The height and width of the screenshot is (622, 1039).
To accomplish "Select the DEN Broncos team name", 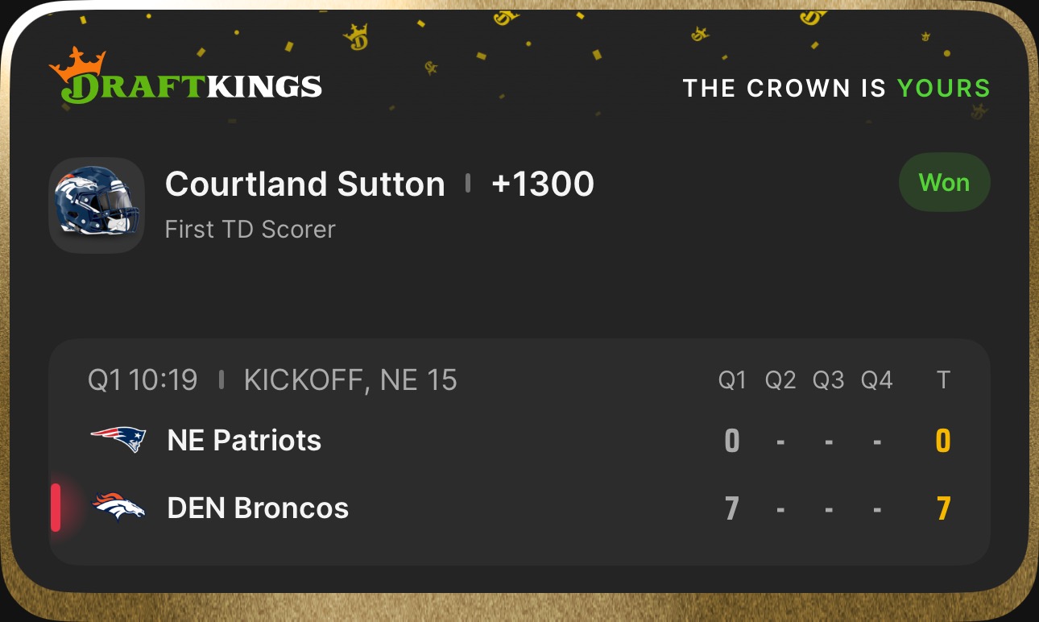I will click(258, 508).
